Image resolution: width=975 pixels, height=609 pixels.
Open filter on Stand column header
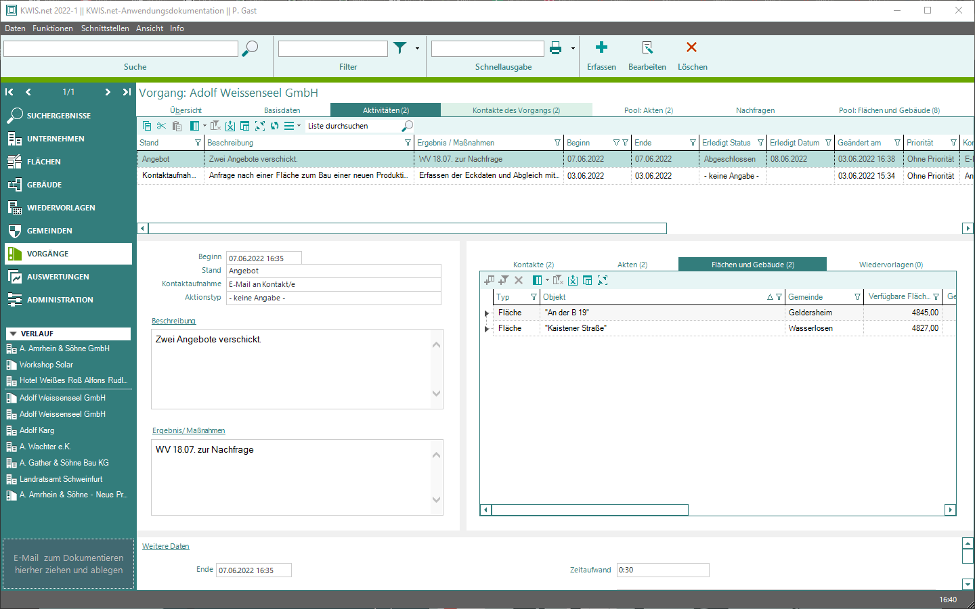coord(198,143)
